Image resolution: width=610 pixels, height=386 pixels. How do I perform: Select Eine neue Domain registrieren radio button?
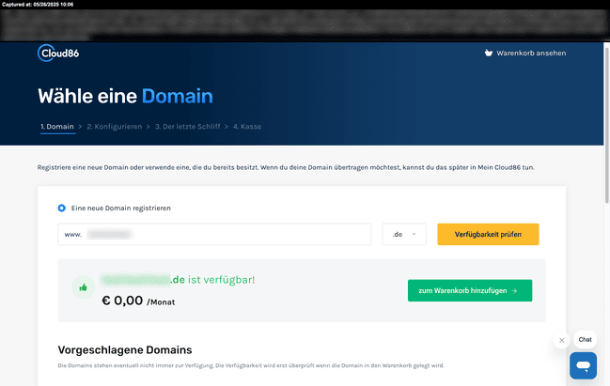(62, 208)
